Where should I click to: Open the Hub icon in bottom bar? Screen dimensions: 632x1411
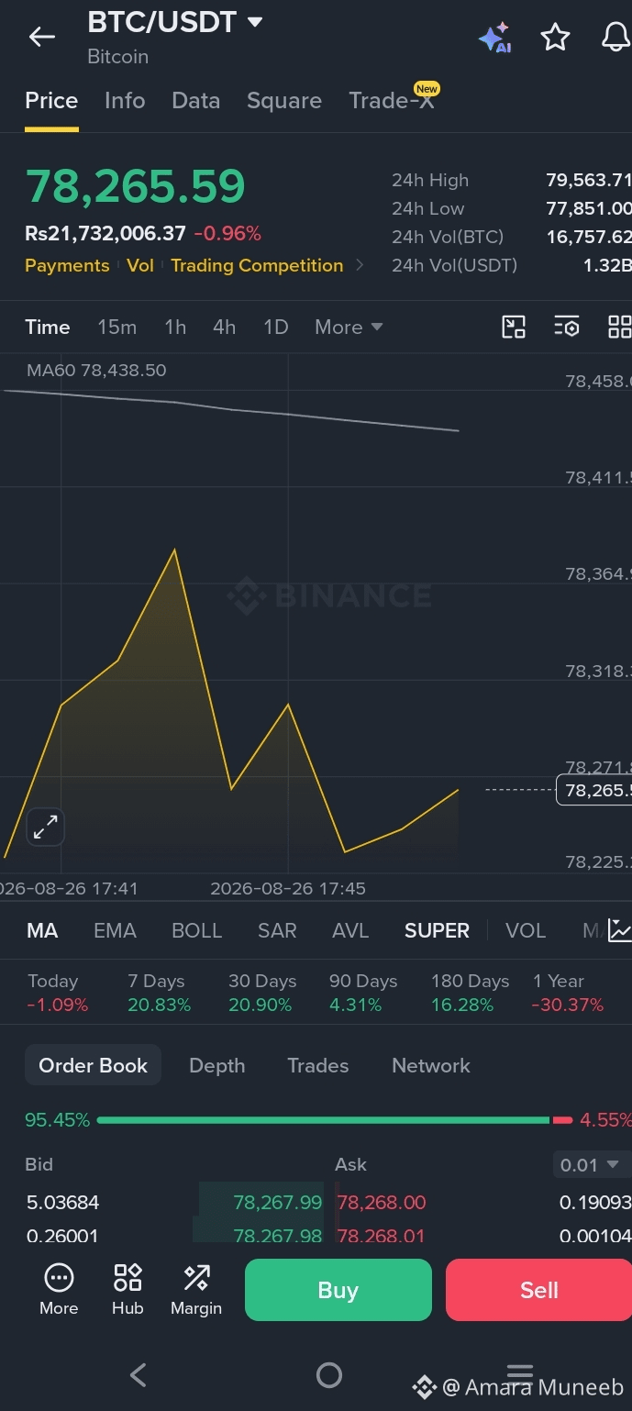pos(128,1289)
